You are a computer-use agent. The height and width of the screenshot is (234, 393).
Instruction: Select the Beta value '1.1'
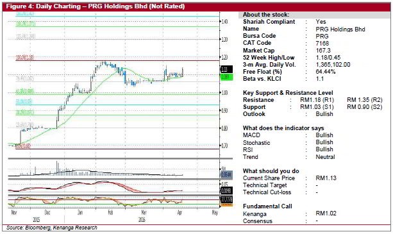coord(319,79)
